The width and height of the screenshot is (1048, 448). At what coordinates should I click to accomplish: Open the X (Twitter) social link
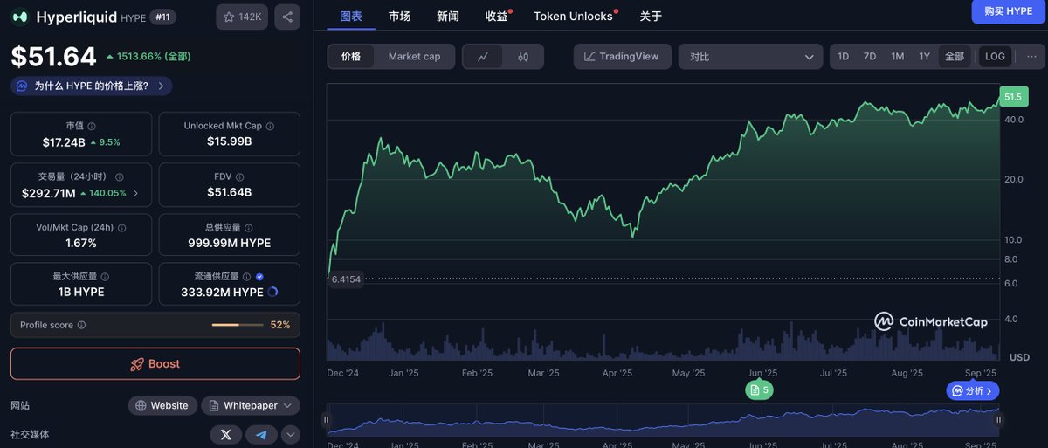(x=225, y=434)
